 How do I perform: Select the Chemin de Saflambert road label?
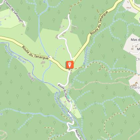pos(14,11)
